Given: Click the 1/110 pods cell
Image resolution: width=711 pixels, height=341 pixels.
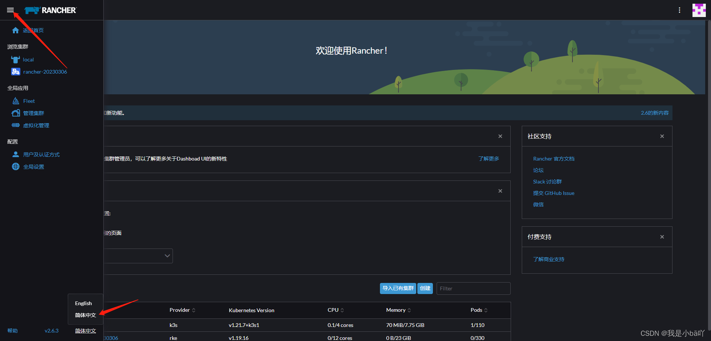Looking at the screenshot, I should (477, 325).
